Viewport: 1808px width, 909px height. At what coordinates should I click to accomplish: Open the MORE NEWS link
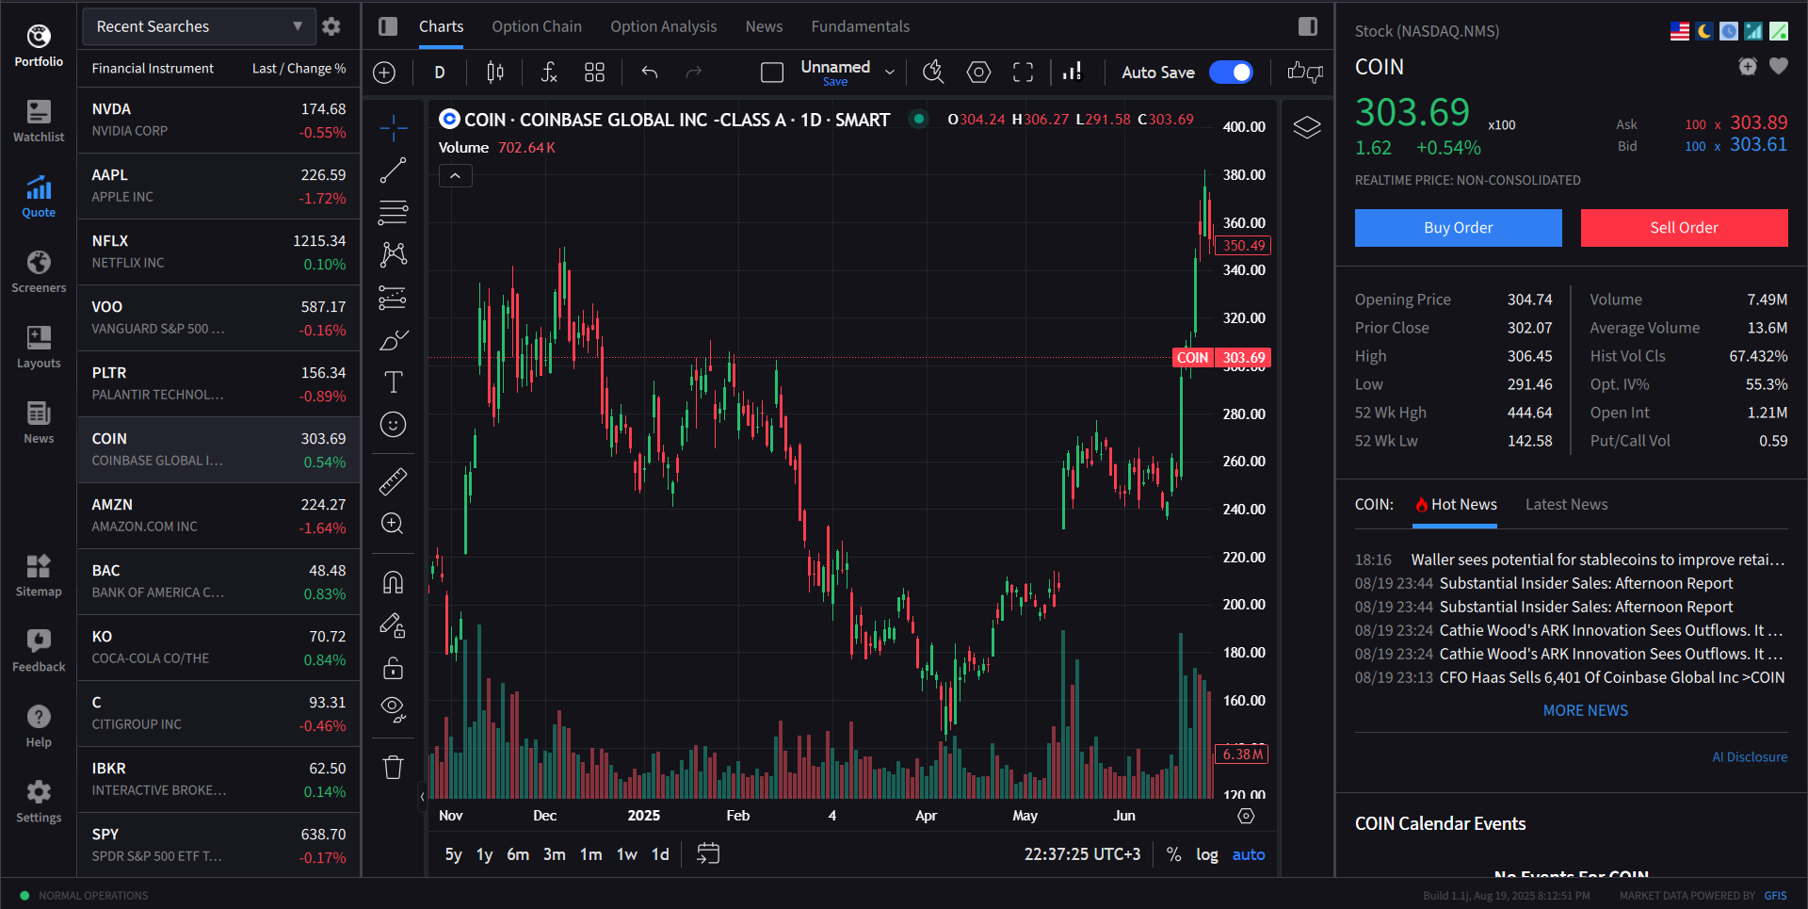[x=1585, y=710]
